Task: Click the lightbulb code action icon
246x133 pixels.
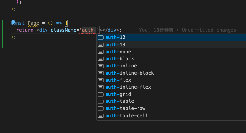Action: (x=14, y=23)
